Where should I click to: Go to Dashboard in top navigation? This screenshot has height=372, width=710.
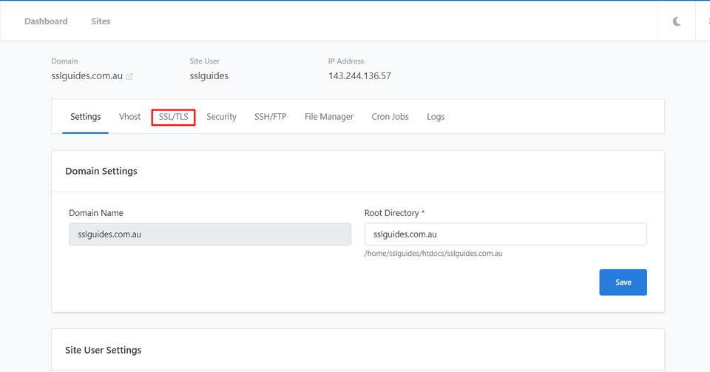point(46,21)
